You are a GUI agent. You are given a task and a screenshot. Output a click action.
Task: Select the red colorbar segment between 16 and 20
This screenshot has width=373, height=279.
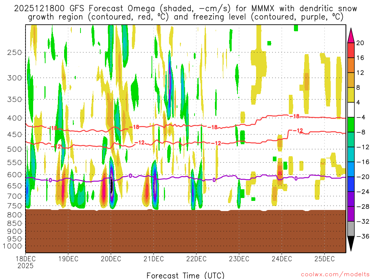click(352, 50)
